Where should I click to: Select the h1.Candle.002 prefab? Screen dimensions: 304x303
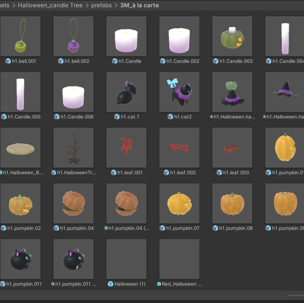179,36
